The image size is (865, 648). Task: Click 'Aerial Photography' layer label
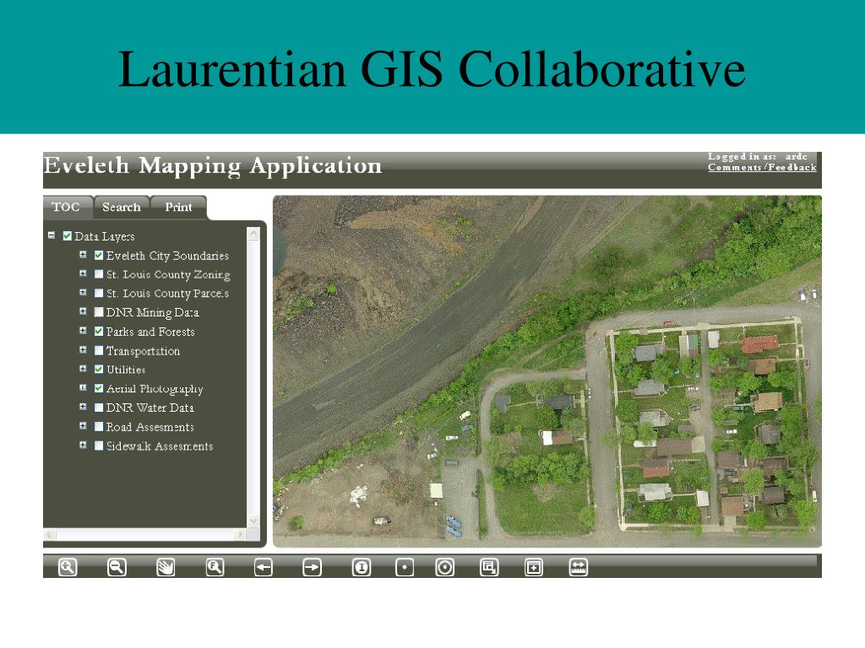155,389
